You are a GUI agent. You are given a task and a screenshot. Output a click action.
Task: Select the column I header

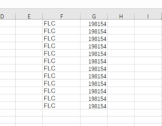click(148, 16)
